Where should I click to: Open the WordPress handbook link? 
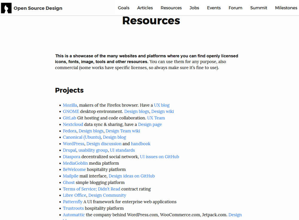[141, 143]
